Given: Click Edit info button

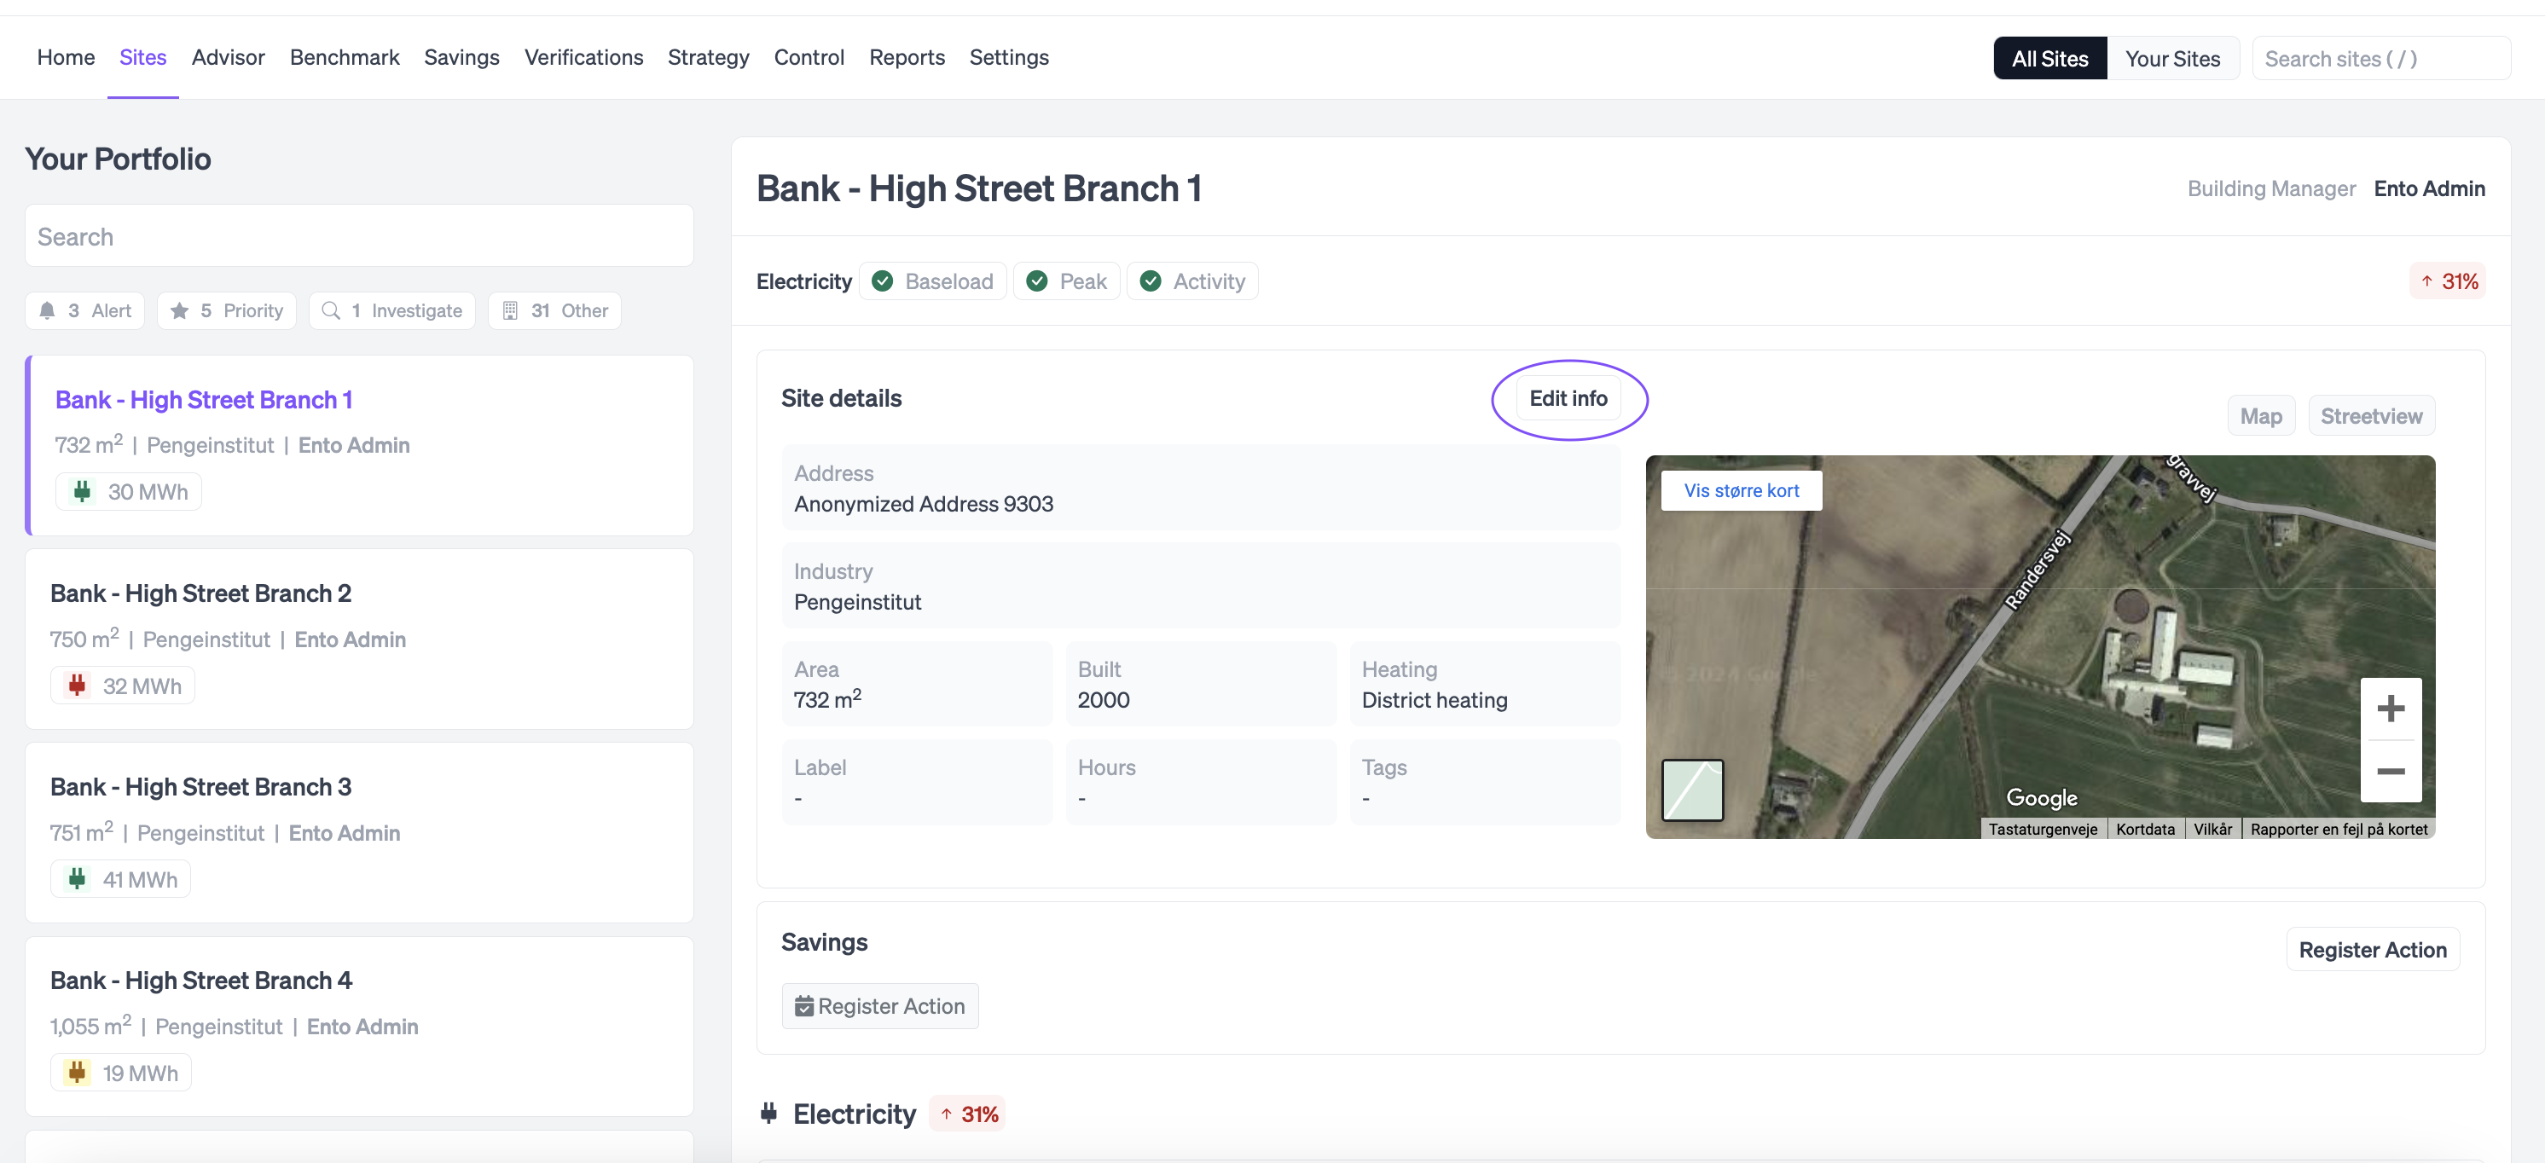Looking at the screenshot, I should (x=1568, y=399).
